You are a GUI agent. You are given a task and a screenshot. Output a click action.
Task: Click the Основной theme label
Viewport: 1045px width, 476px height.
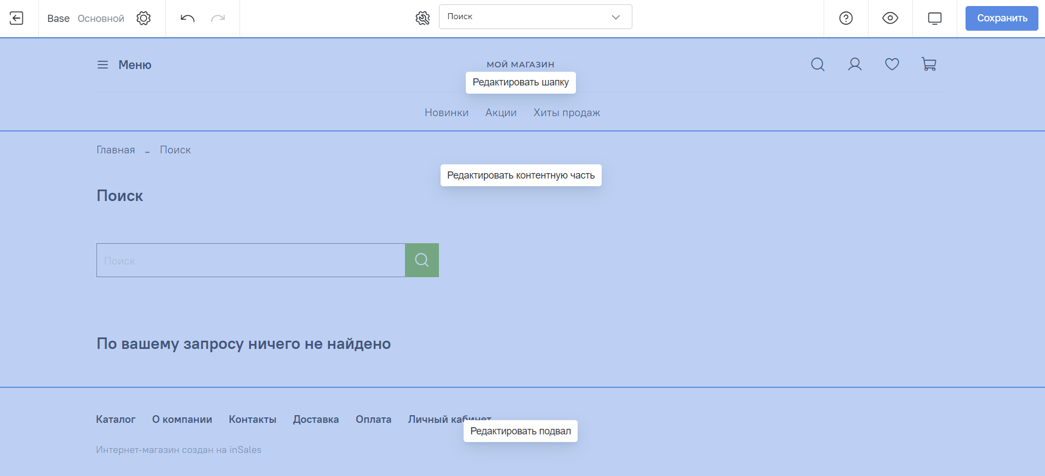(101, 18)
